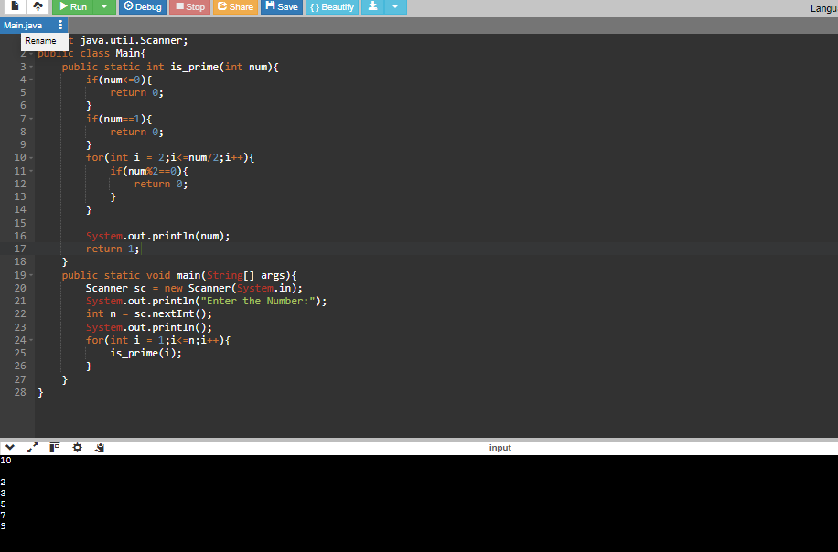
Task: Fold the if block at line 4
Action: tap(31, 80)
